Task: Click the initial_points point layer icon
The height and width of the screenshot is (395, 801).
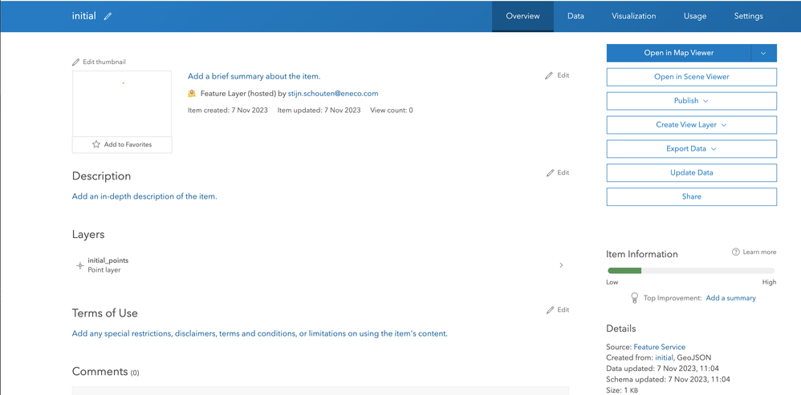Action: click(x=79, y=265)
